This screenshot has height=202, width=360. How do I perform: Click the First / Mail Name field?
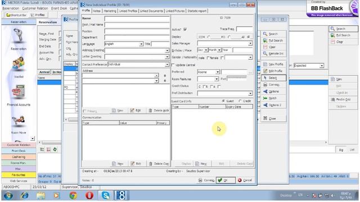pyautogui.click(x=137, y=25)
